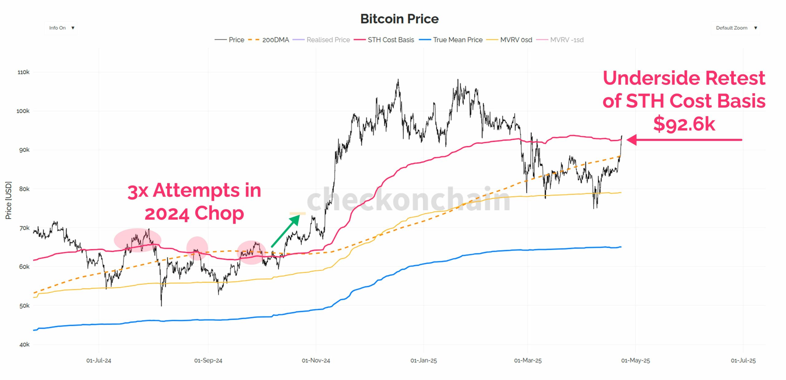
Task: Select the middle pink ellipse highlight
Action: pos(197,248)
